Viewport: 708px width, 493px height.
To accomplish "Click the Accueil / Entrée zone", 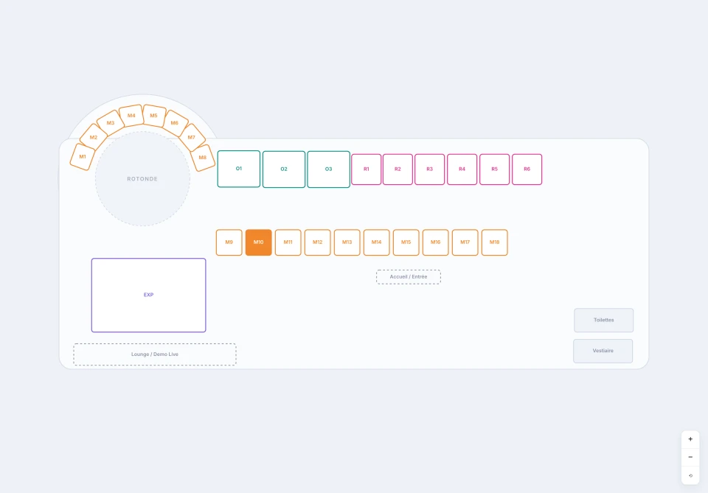I will click(x=409, y=277).
